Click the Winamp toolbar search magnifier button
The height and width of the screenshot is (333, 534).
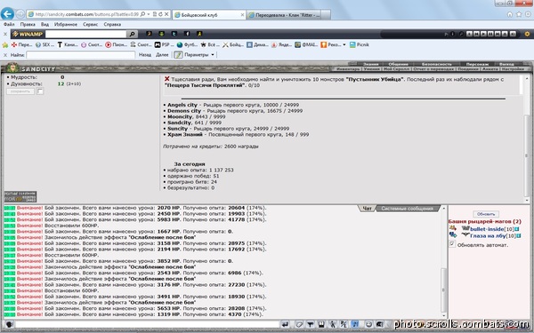132,34
